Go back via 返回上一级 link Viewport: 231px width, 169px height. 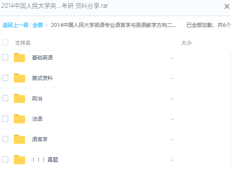click(x=16, y=25)
